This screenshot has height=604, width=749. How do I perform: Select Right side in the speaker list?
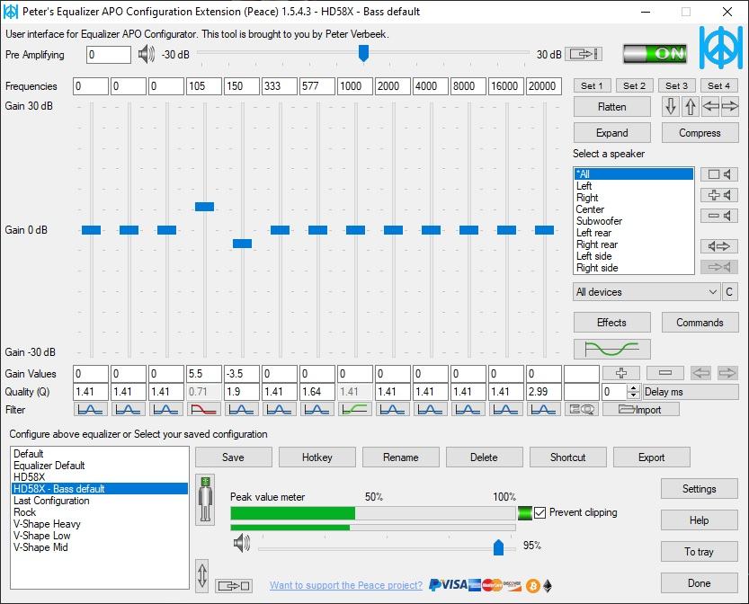click(x=633, y=268)
